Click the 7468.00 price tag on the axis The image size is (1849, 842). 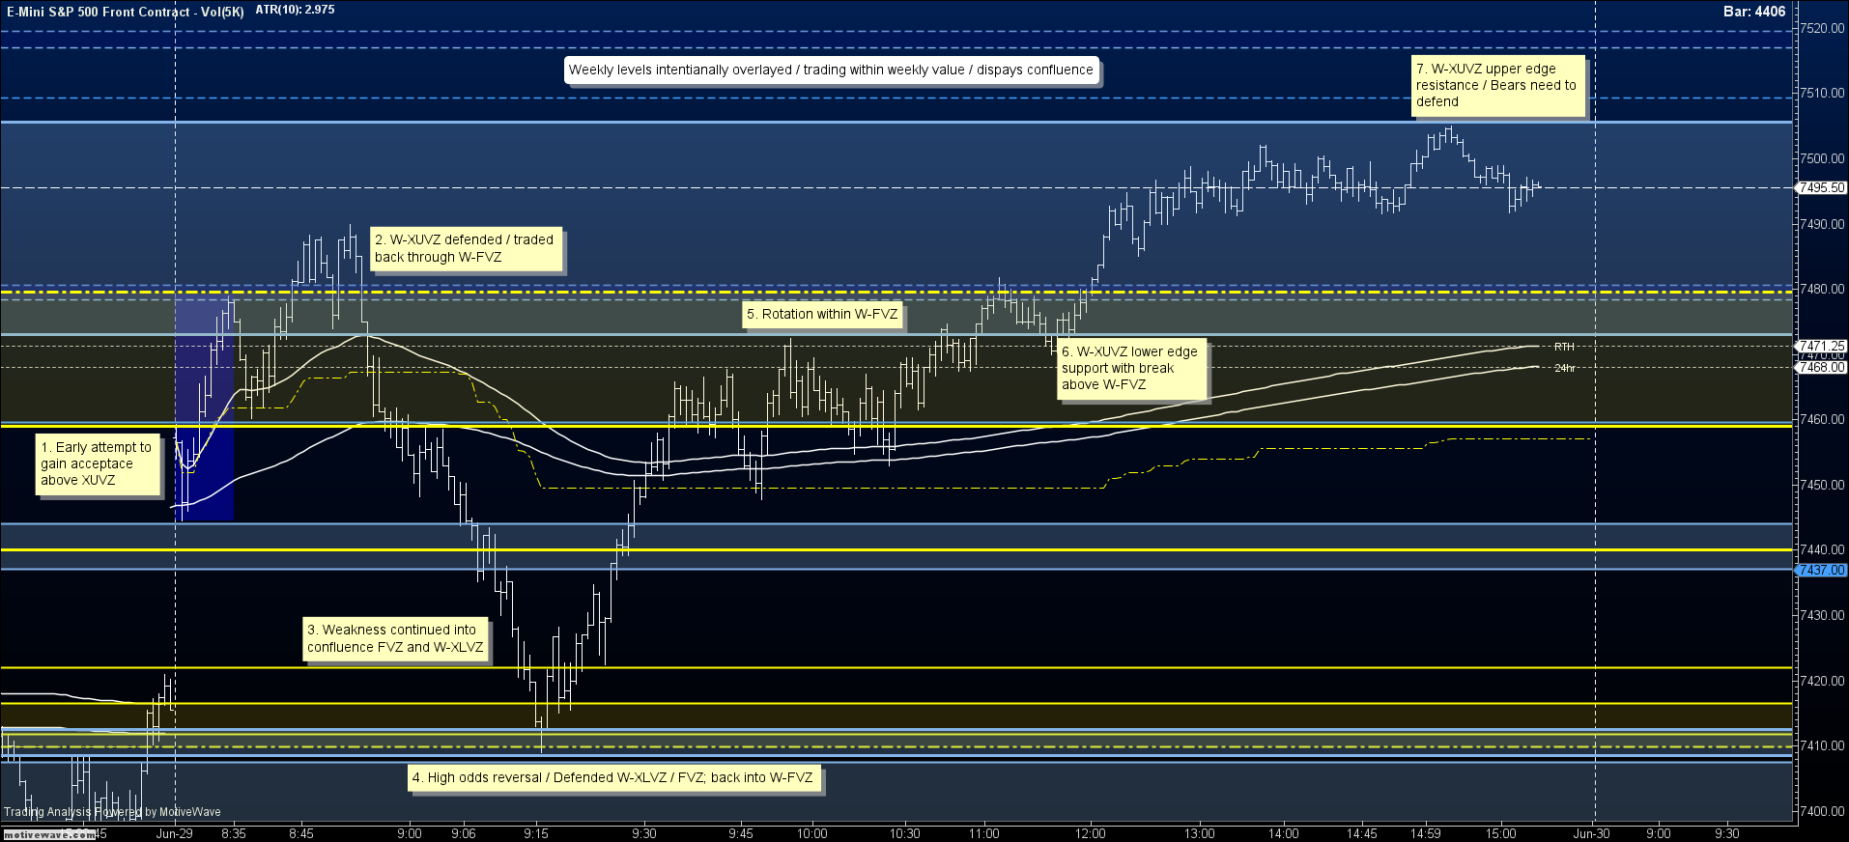1821,368
